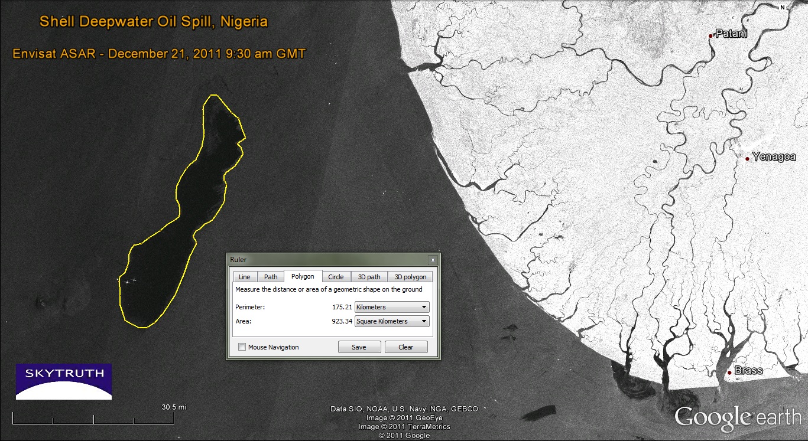The width and height of the screenshot is (808, 441).
Task: Open the 3D path tab
Action: (x=369, y=277)
